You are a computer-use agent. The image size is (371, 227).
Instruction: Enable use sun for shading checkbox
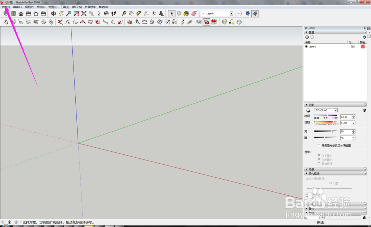pyautogui.click(x=319, y=145)
